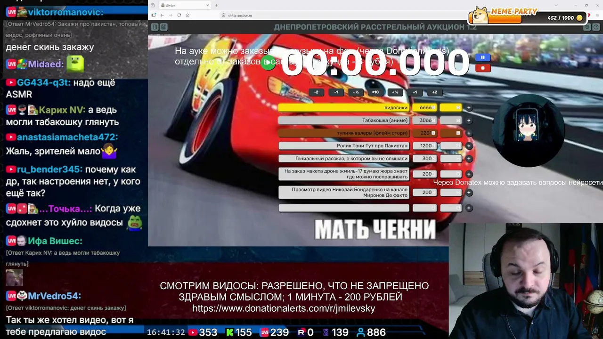Click chat username anastasiamacheta472

[x=67, y=137]
